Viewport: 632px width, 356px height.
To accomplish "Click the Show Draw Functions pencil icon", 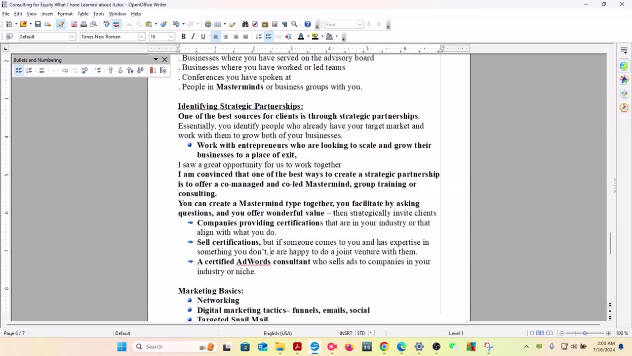I will [232, 24].
